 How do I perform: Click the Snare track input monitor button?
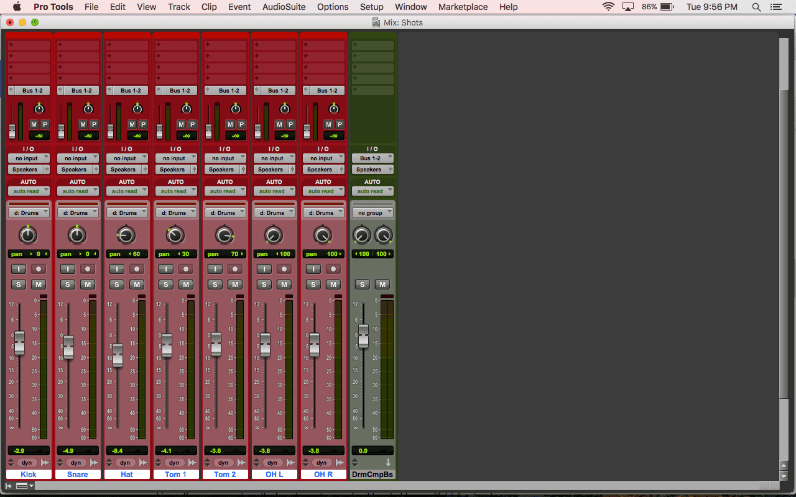click(67, 269)
